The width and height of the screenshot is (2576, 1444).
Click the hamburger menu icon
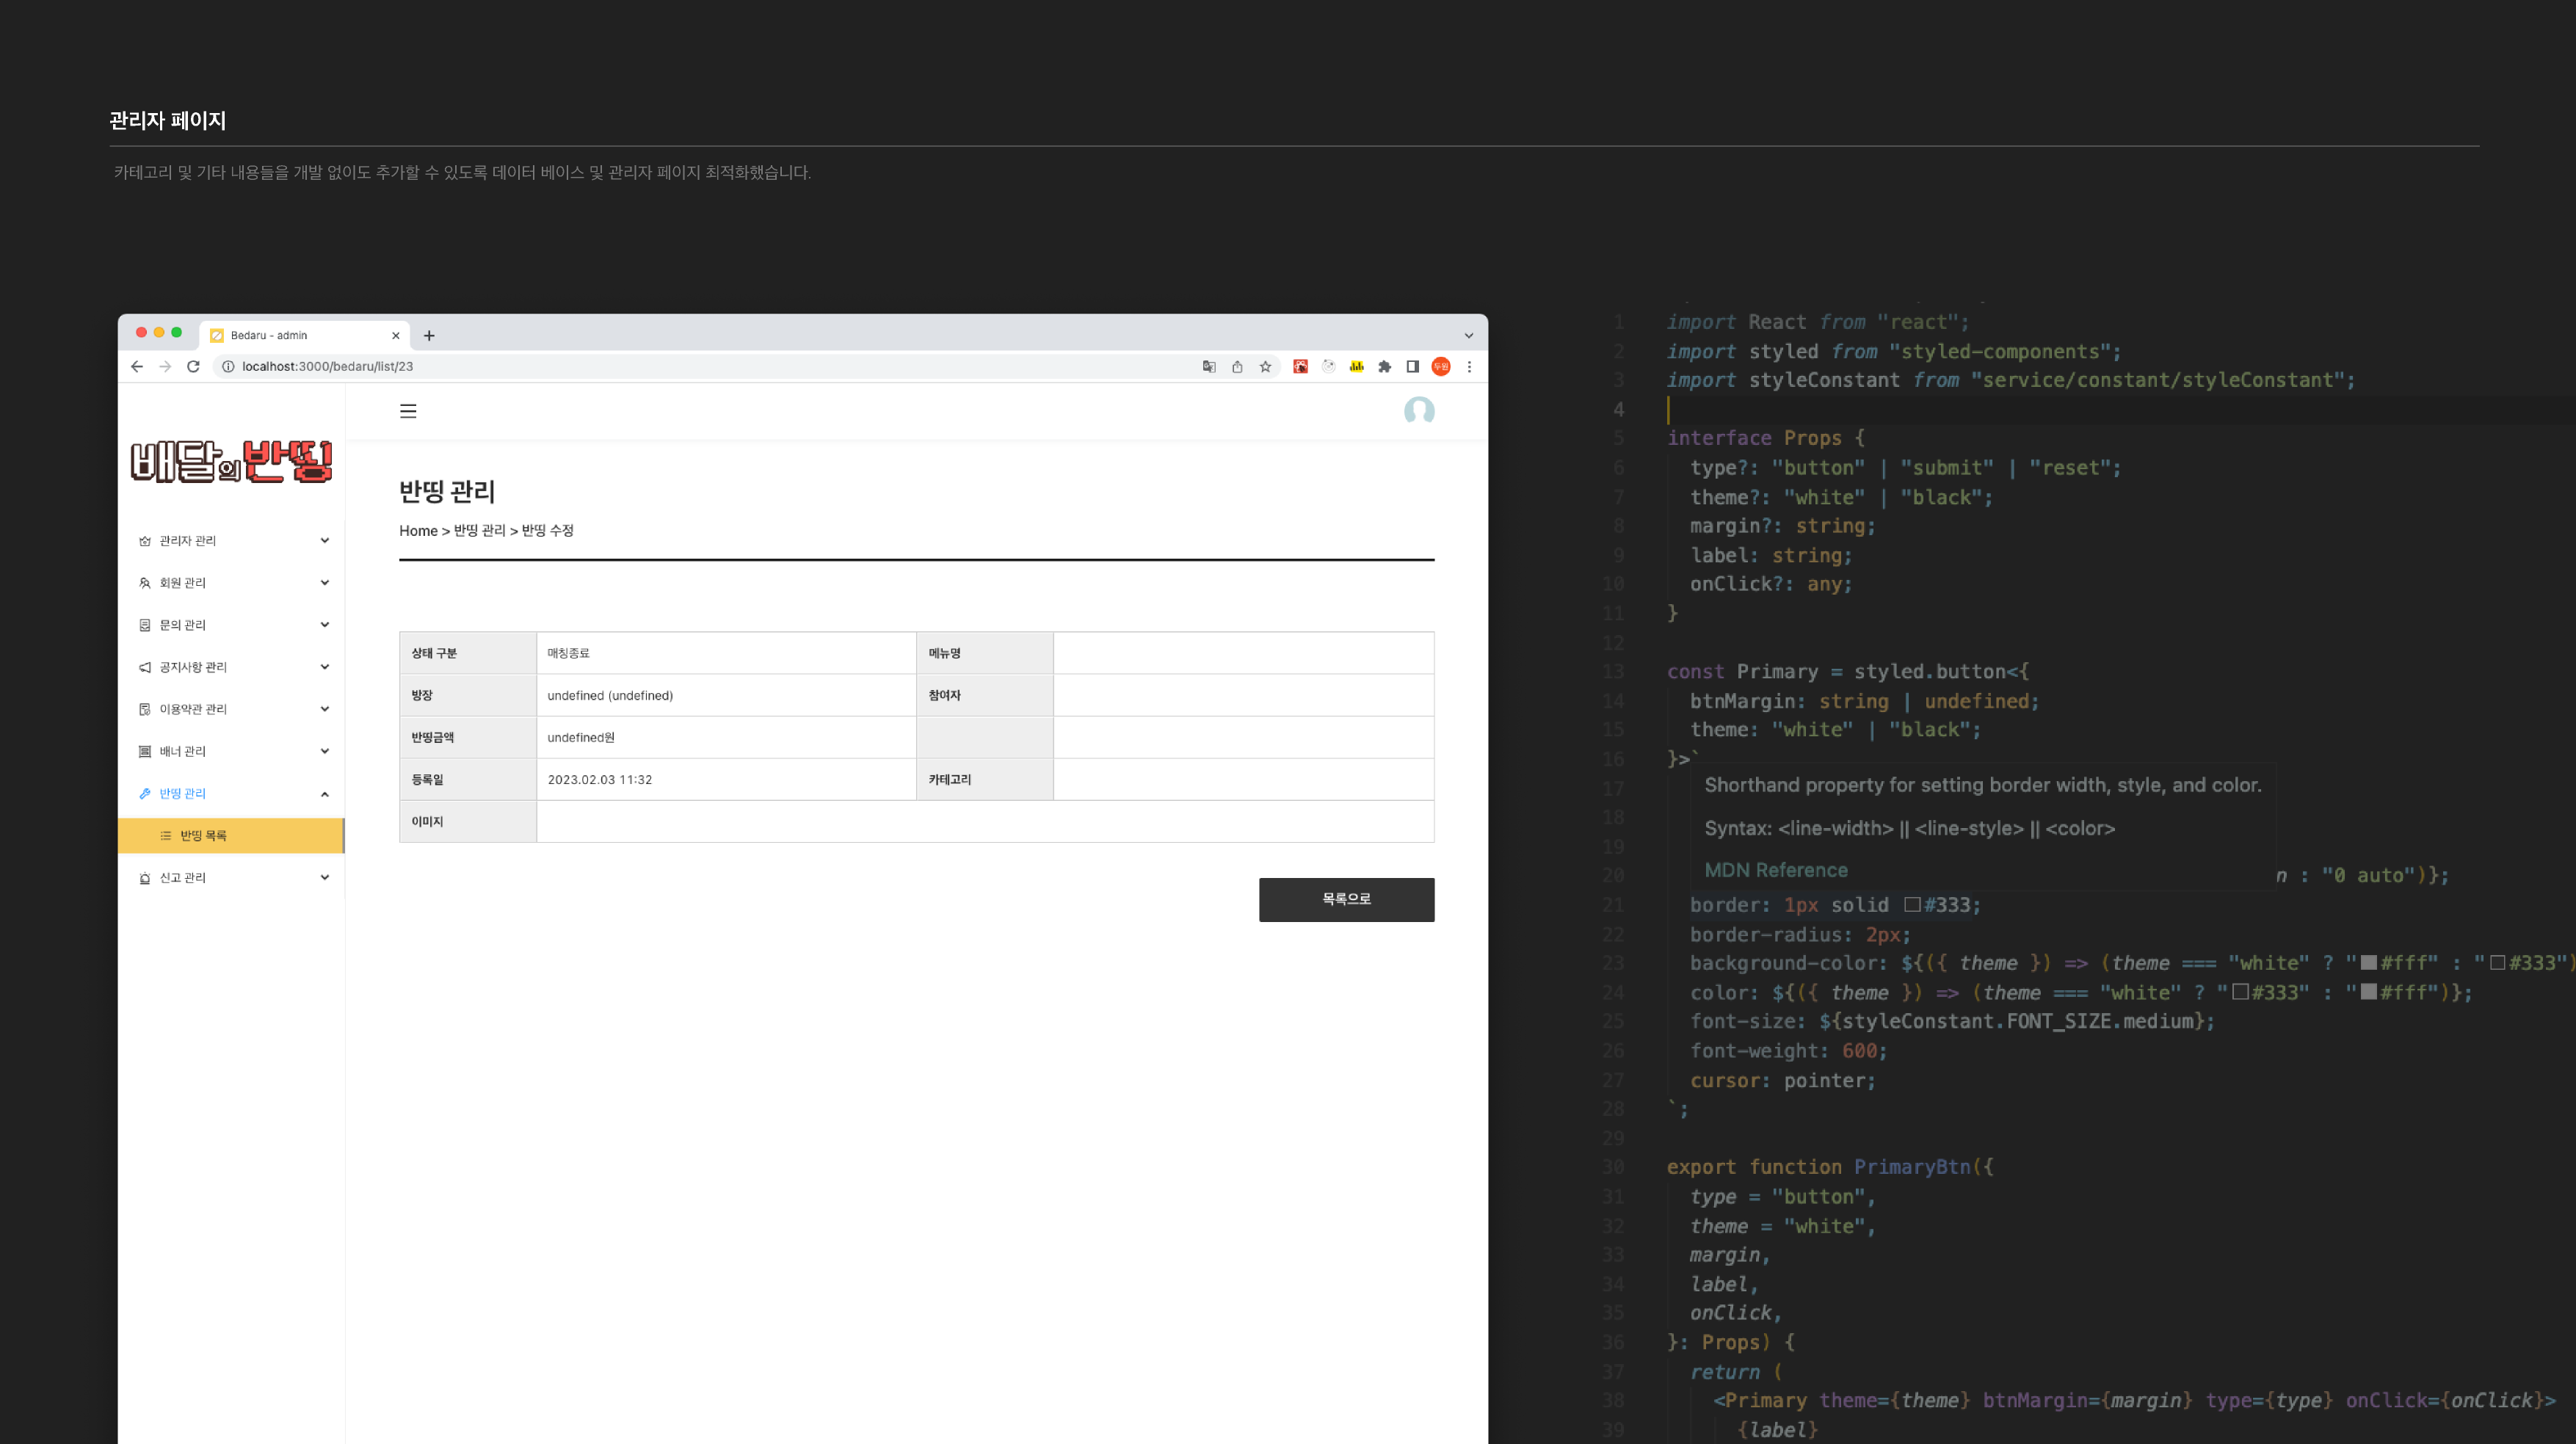pos(408,411)
